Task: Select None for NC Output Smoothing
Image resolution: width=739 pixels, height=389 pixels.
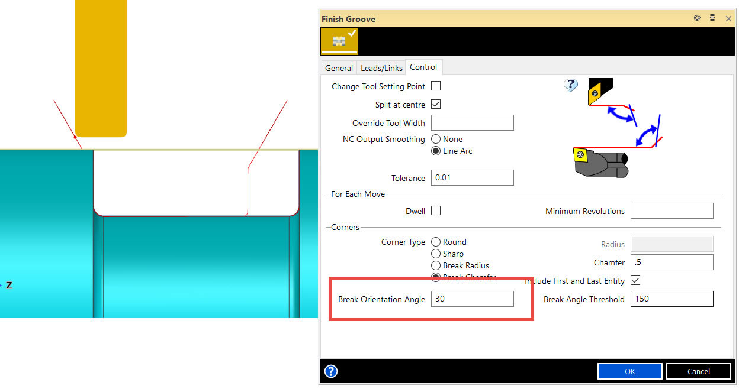Action: coord(436,139)
